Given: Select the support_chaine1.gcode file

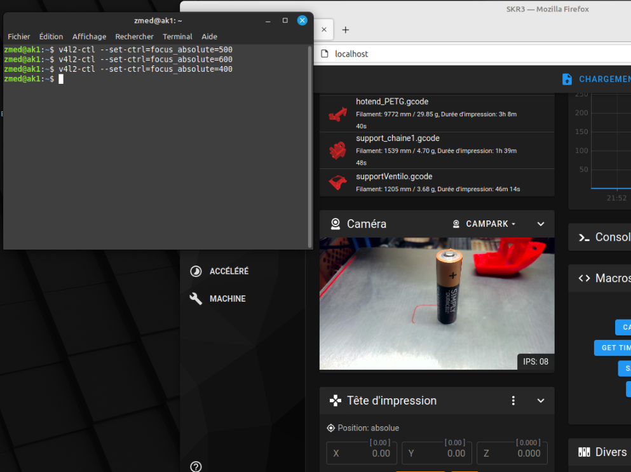Looking at the screenshot, I should 437,151.
